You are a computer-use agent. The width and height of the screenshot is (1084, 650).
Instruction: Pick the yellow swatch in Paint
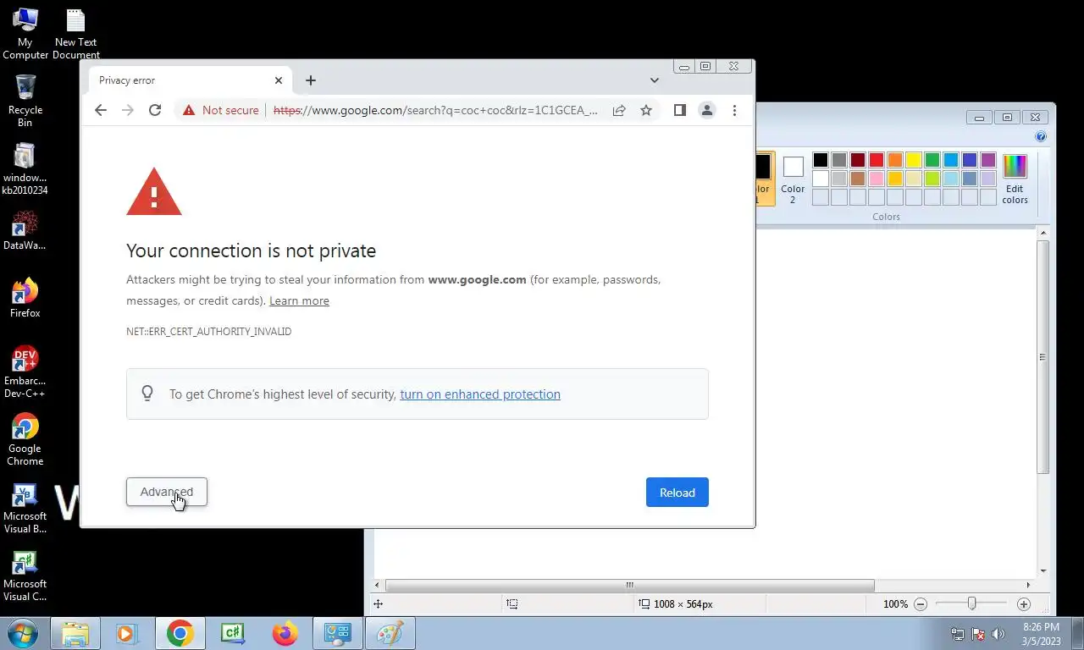[914, 160]
